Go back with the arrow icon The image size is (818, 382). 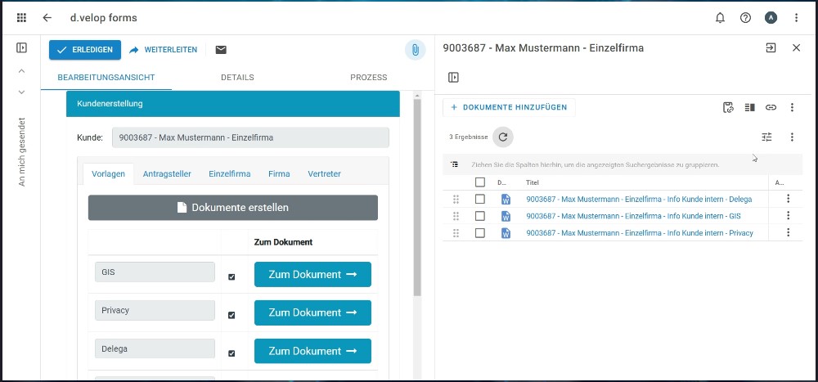(x=47, y=18)
